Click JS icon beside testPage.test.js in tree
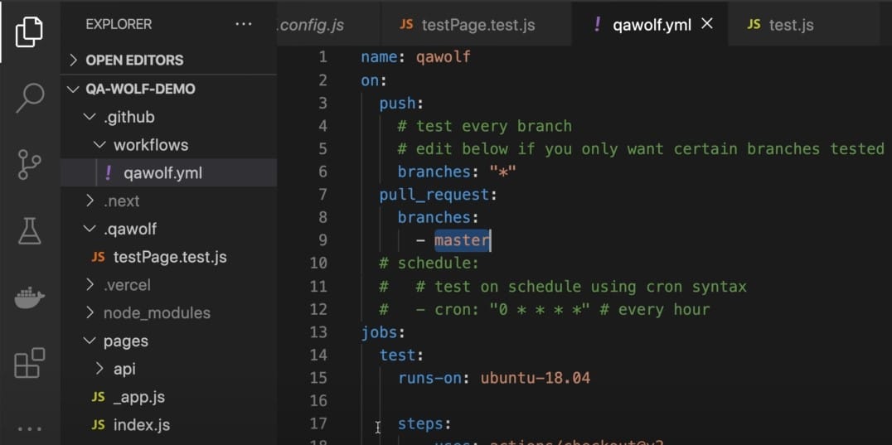The image size is (892, 445). 99,257
